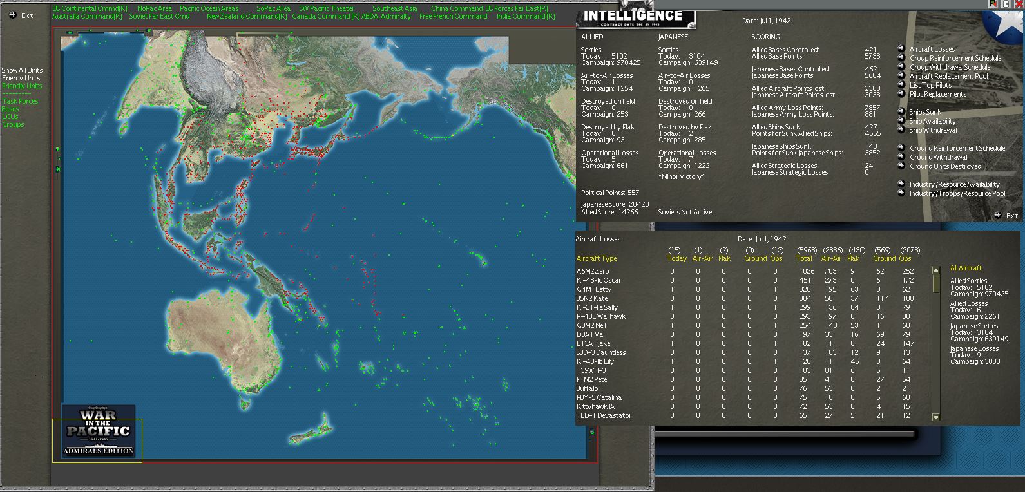Toggle Task Forces display on the map
Screen dimensions: 1025x492
click(20, 101)
